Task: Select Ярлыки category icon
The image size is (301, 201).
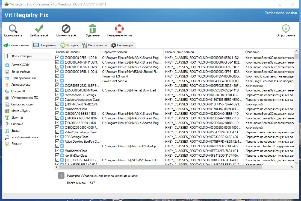Action: tap(7, 144)
